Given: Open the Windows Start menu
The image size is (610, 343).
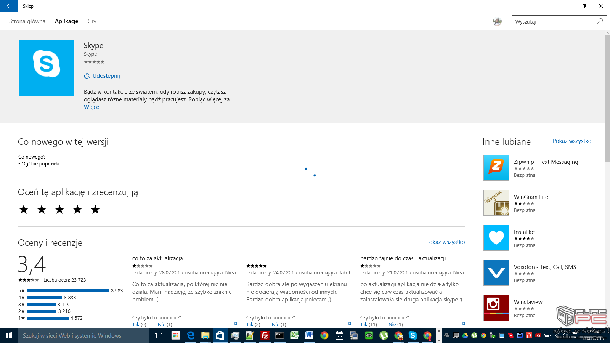Looking at the screenshot, I should [x=9, y=335].
